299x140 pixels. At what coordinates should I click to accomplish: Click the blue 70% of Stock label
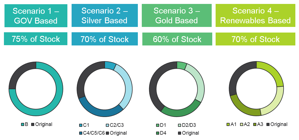click(105, 39)
